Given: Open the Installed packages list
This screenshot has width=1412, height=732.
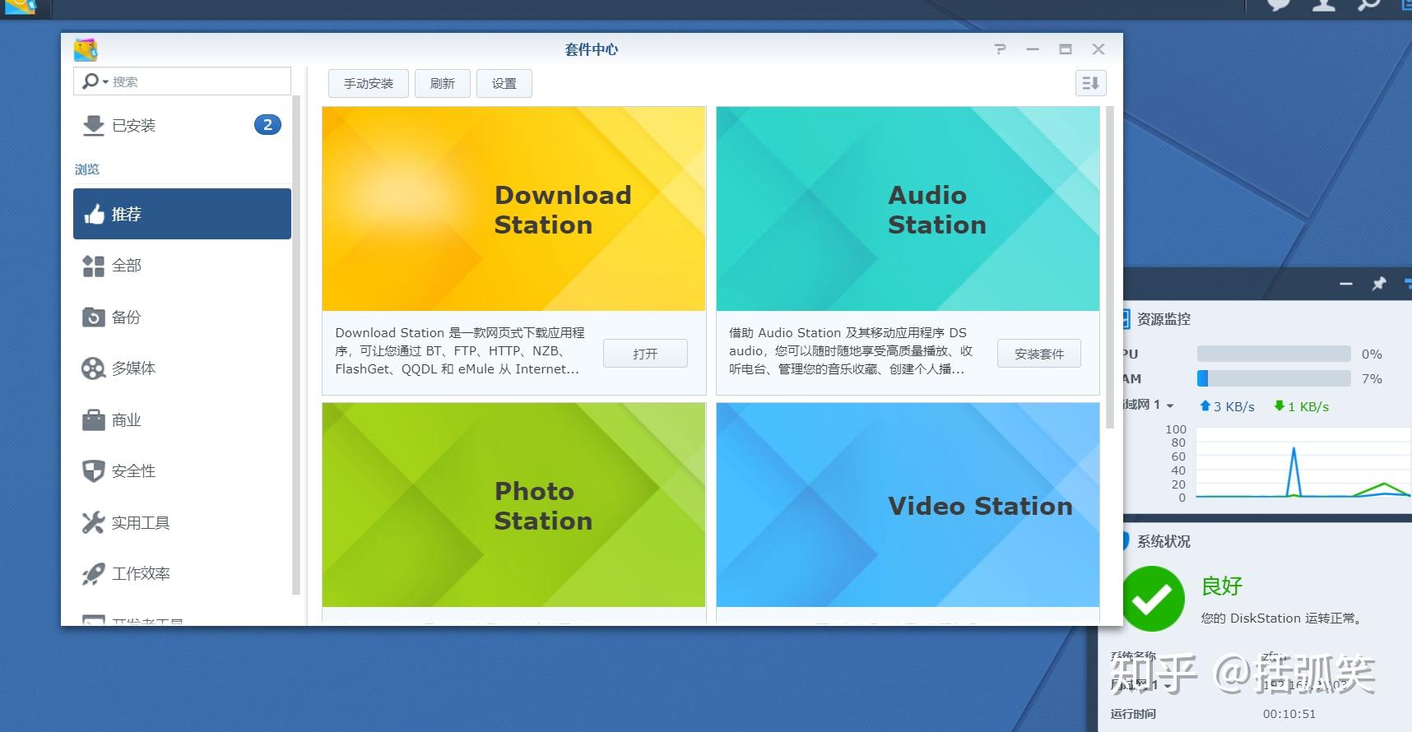Looking at the screenshot, I should tap(182, 125).
